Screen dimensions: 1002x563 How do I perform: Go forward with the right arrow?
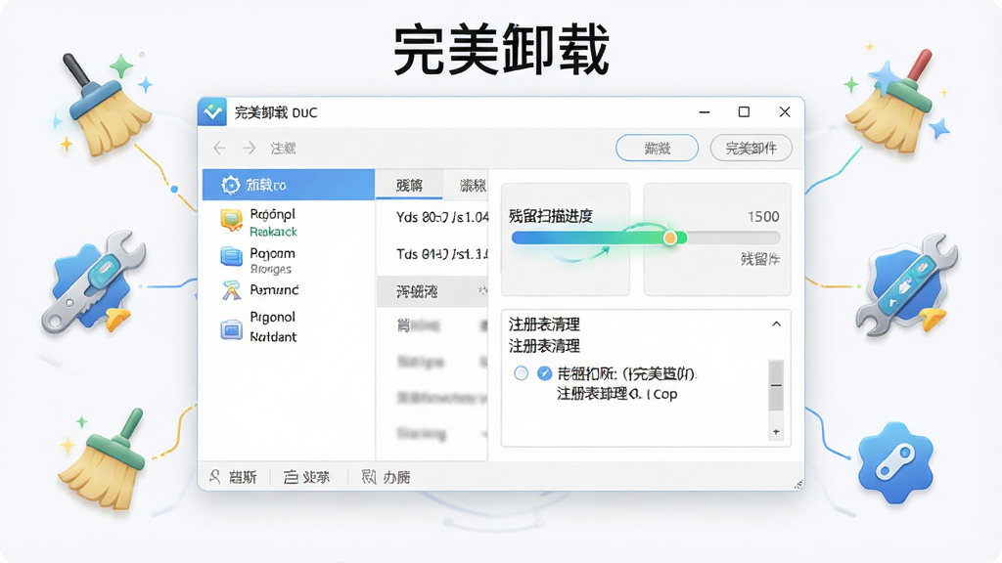pos(250,149)
